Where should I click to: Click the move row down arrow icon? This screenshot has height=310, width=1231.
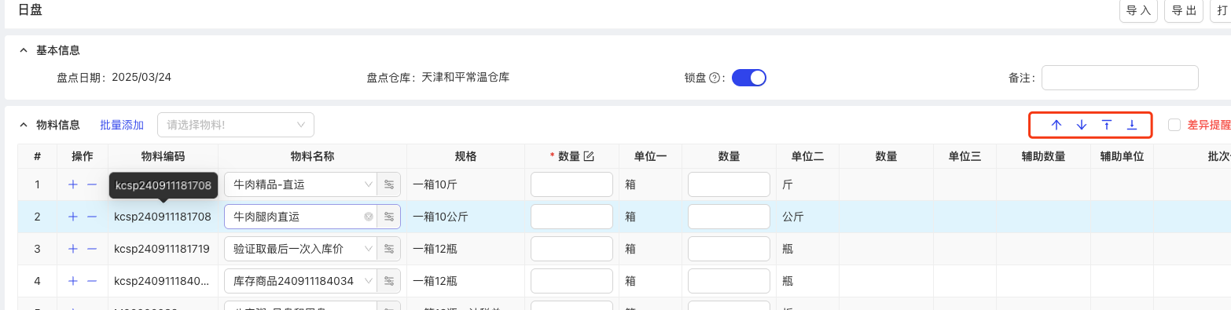tap(1082, 125)
